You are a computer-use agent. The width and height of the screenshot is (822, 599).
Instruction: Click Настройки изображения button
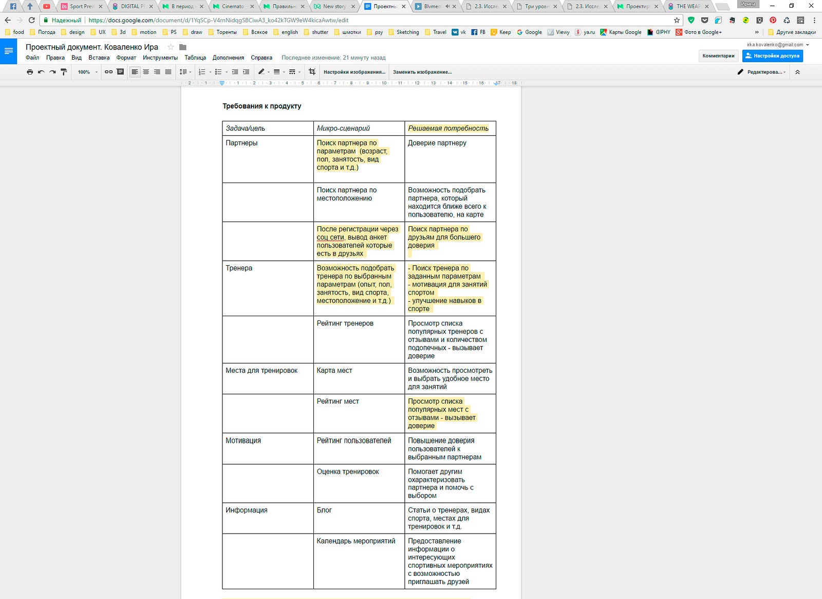354,72
